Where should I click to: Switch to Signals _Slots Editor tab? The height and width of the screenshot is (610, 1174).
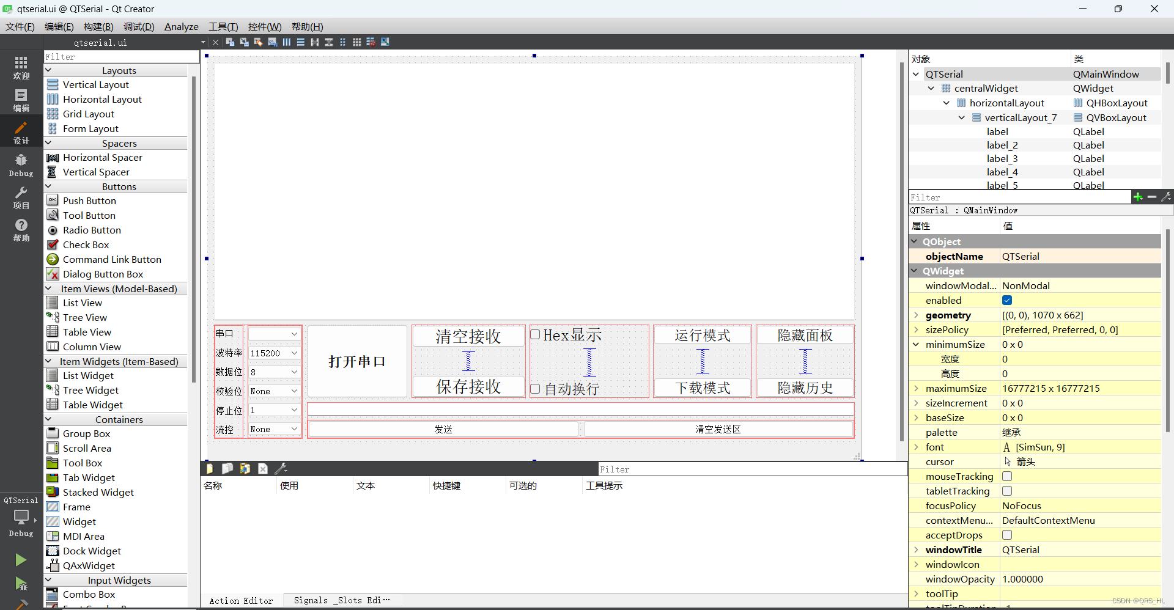341,601
